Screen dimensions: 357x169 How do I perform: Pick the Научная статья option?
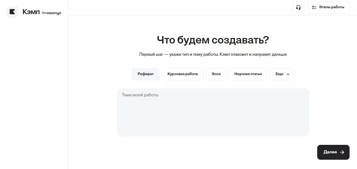click(248, 74)
